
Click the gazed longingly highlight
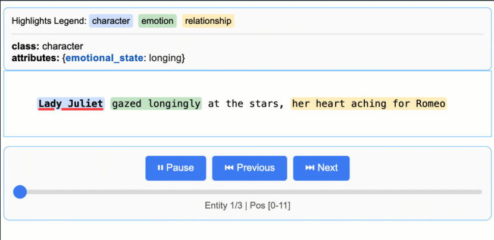(x=157, y=103)
